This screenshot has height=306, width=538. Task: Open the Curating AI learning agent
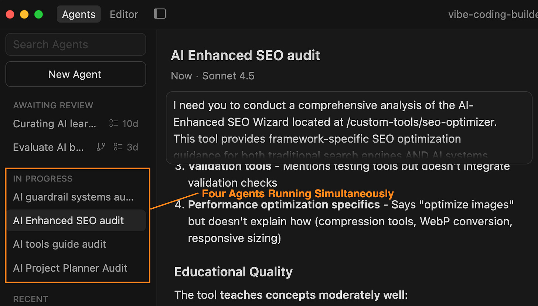75,123
